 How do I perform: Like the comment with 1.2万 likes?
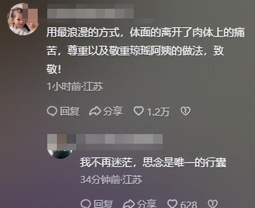(x=139, y=111)
